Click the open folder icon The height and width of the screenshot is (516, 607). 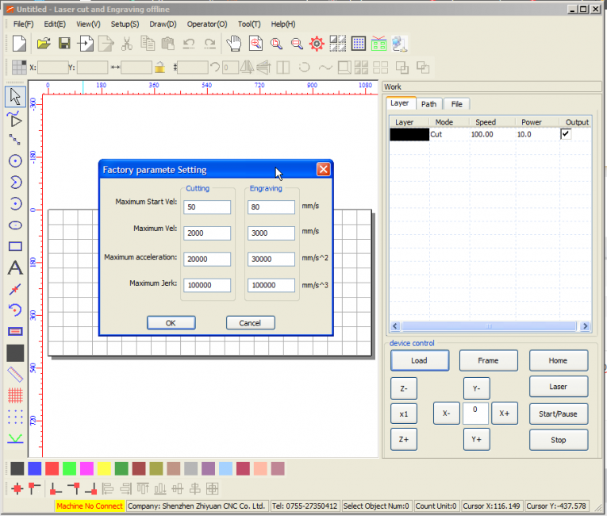click(43, 43)
